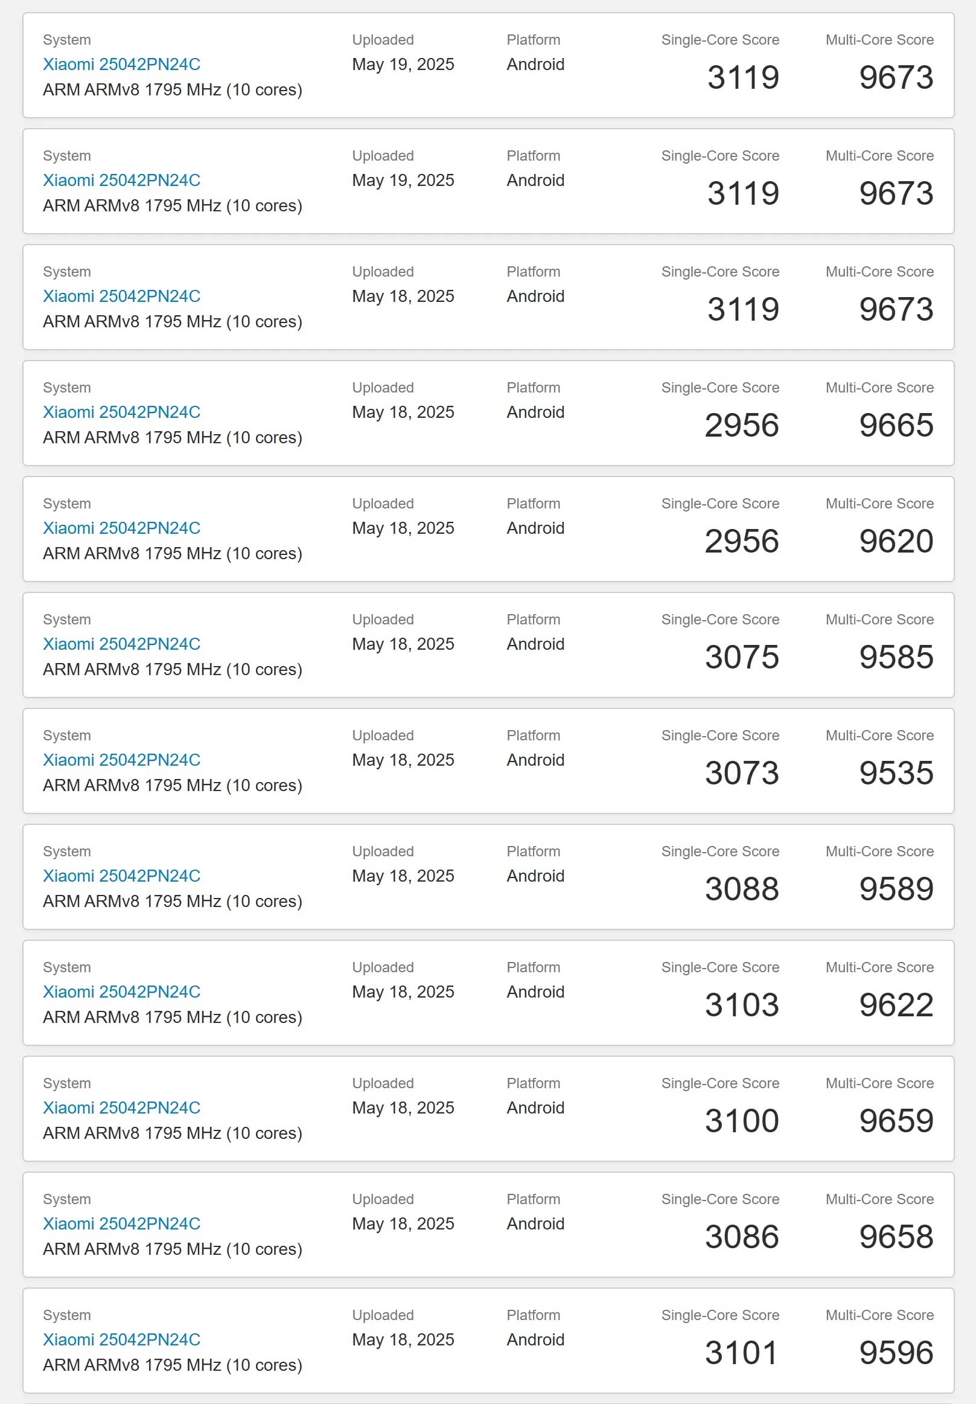This screenshot has height=1404, width=976.
Task: Click the multi-core score value 9535
Action: pos(896,773)
